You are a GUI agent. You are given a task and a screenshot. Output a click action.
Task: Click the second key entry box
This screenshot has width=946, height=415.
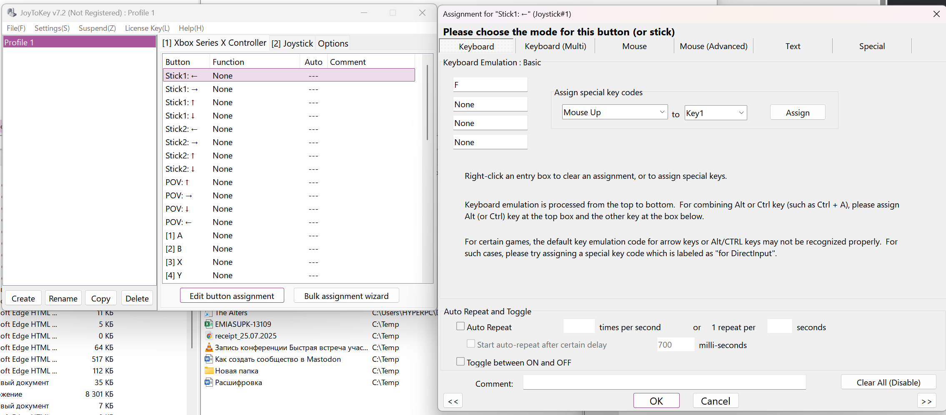click(x=490, y=104)
